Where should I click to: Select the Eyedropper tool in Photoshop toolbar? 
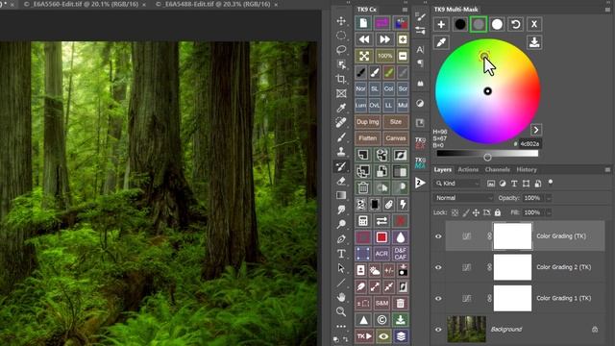click(x=341, y=108)
